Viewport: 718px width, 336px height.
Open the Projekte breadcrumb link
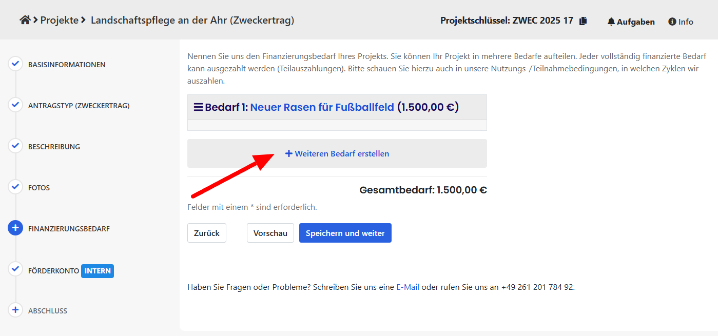tap(60, 20)
